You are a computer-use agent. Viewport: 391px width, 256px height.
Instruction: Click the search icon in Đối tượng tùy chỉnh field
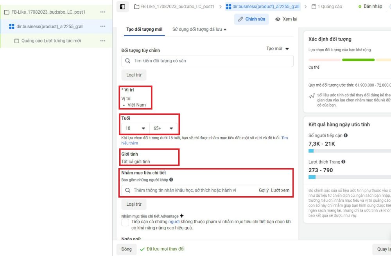pos(128,61)
